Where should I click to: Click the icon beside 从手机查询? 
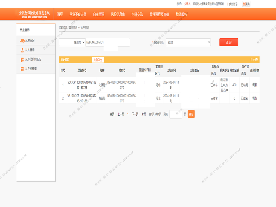[22, 69]
